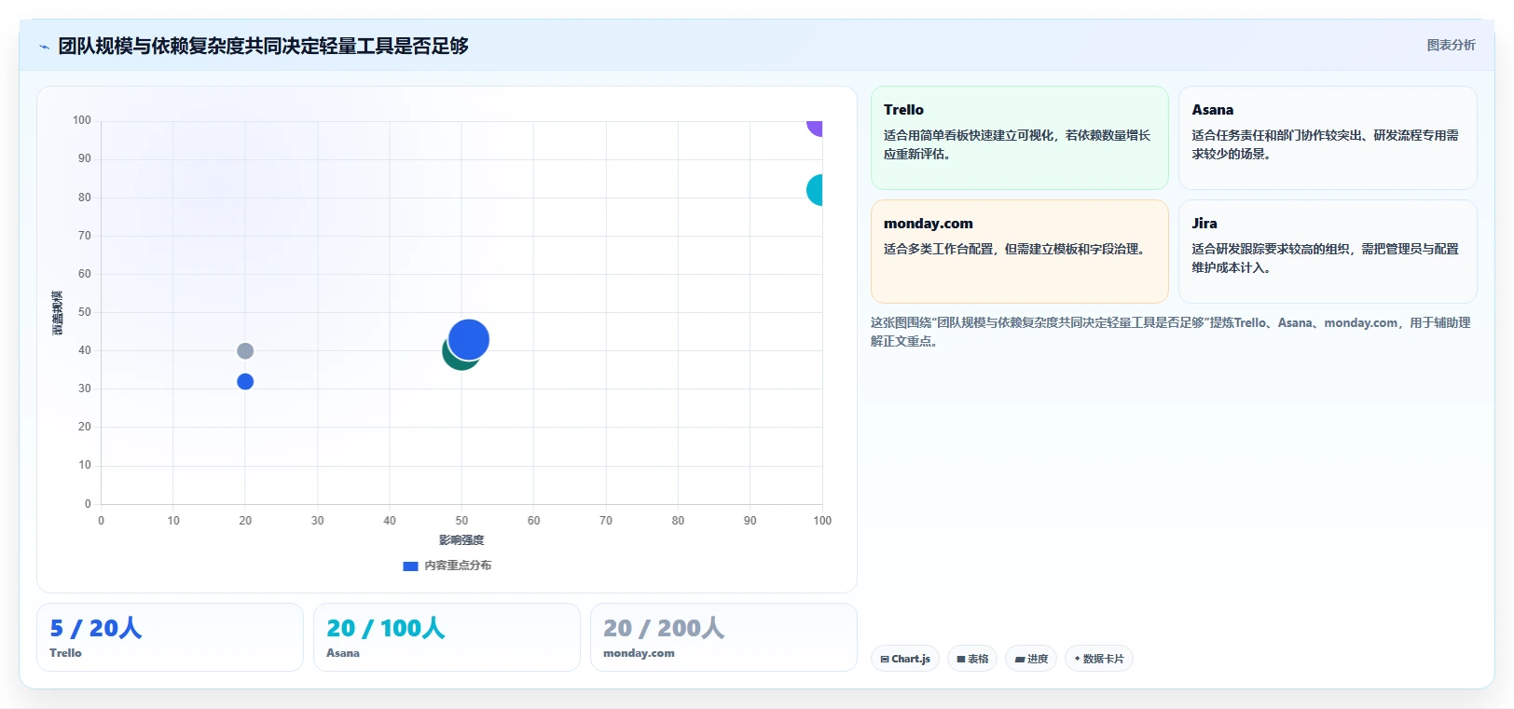Screen dimensions: 1514x709
Task: Click the header icon beside the chart title
Action: tap(44, 47)
